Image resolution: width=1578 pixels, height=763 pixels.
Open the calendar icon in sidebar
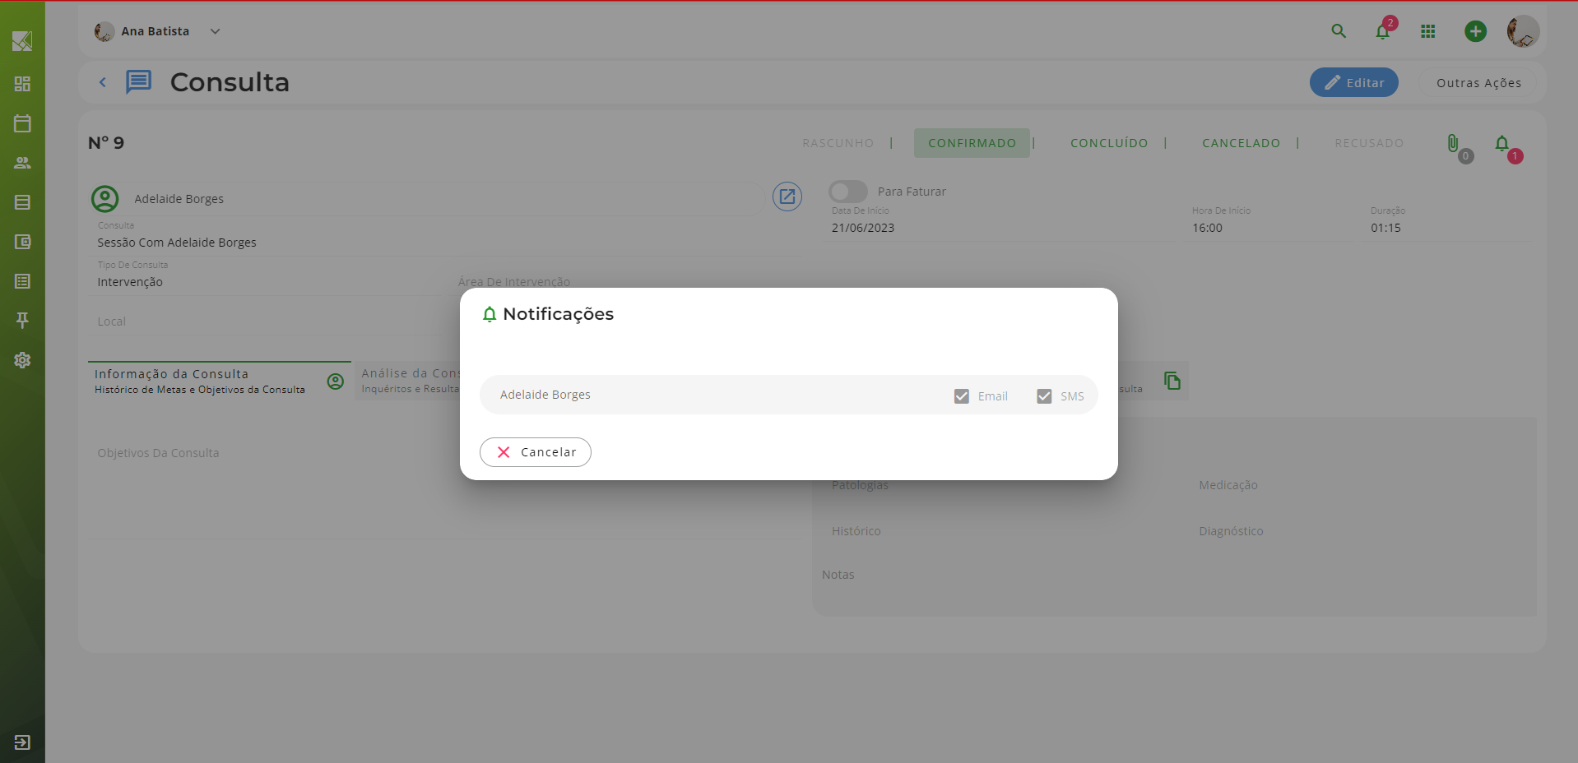click(x=22, y=123)
